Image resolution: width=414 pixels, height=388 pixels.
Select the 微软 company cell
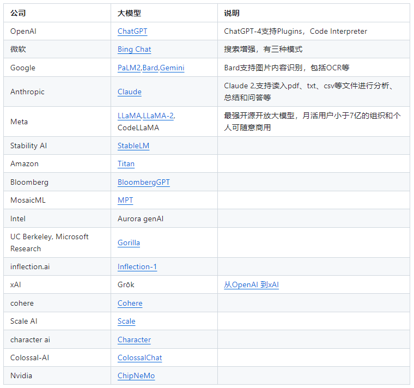coord(57,49)
